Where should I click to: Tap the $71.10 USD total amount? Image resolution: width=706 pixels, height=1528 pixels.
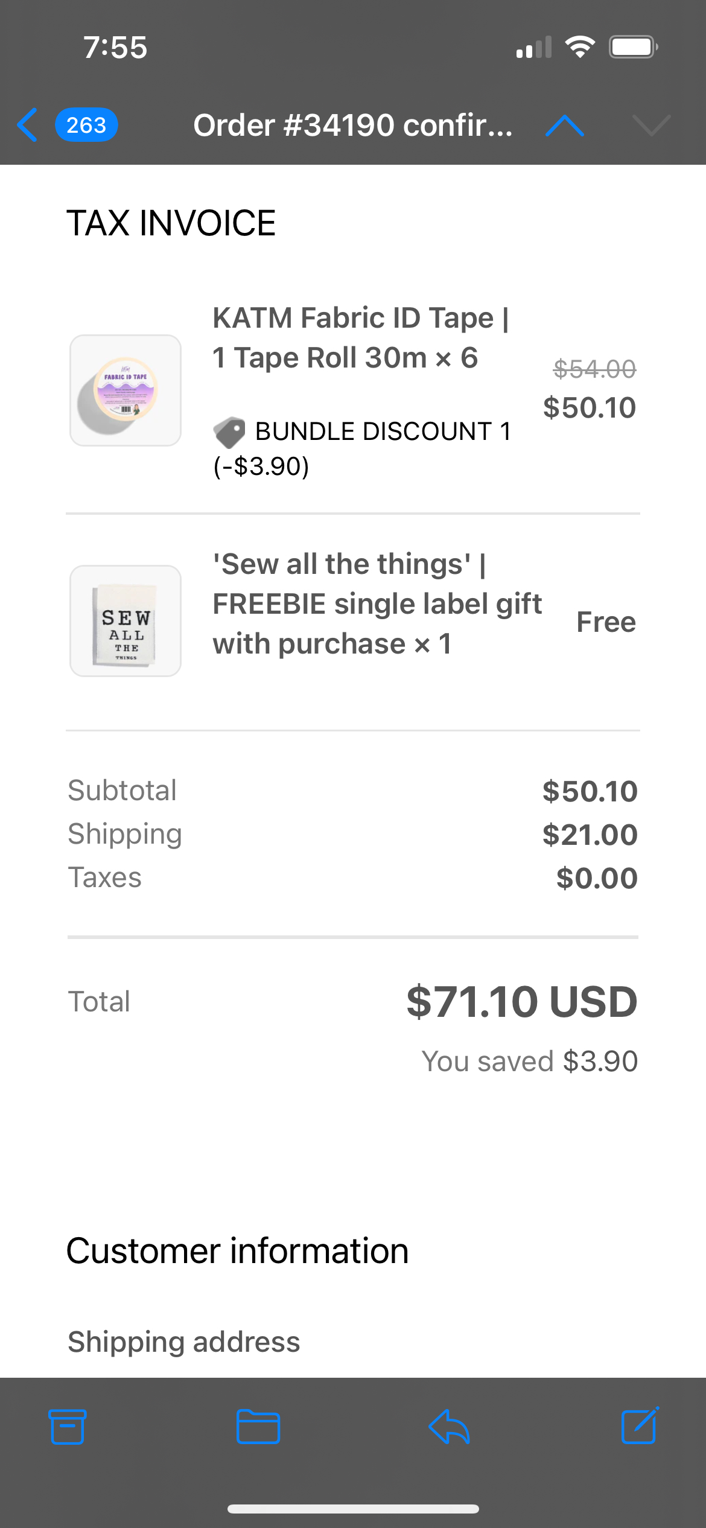click(521, 1002)
